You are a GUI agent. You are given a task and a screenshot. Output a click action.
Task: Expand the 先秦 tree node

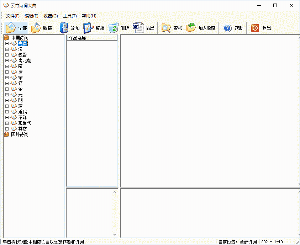[x=7, y=43]
